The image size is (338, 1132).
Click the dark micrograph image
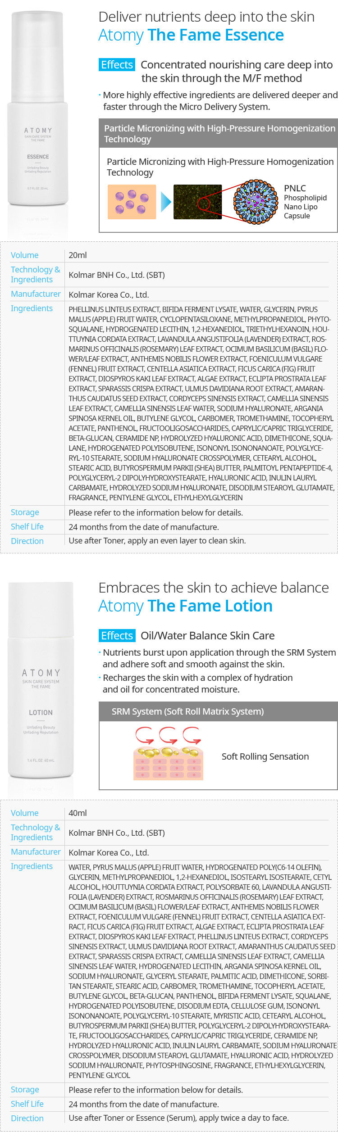tap(197, 202)
